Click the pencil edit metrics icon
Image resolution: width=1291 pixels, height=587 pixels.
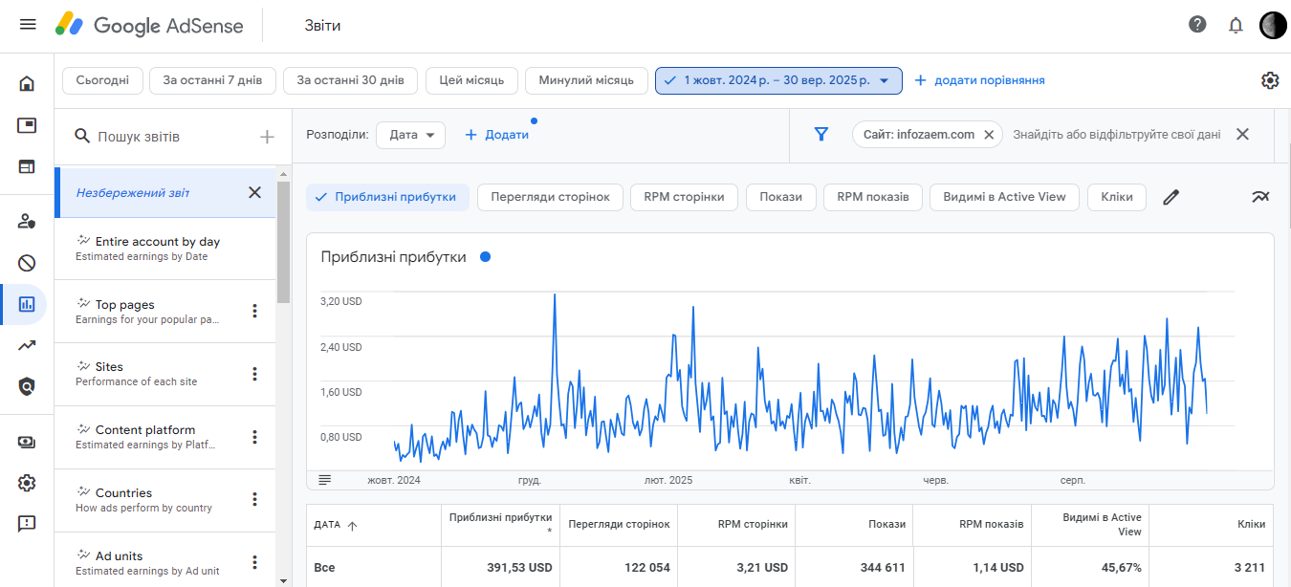click(1171, 198)
